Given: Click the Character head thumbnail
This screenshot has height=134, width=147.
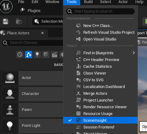Looking at the screenshot, I should click(10, 94).
